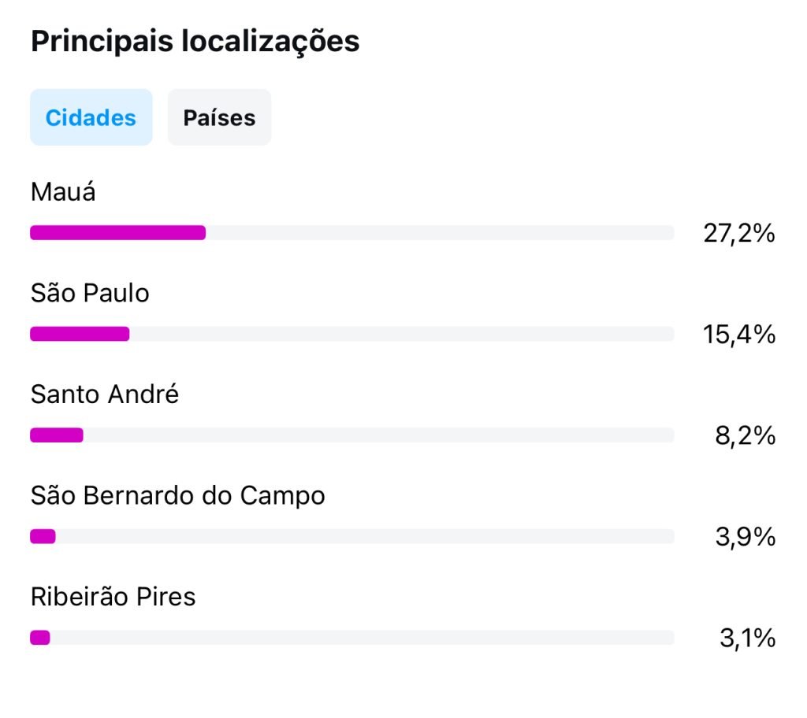Screen dimensions: 807x718
Task: Click the 27,2% value for Mauá
Action: tap(739, 233)
